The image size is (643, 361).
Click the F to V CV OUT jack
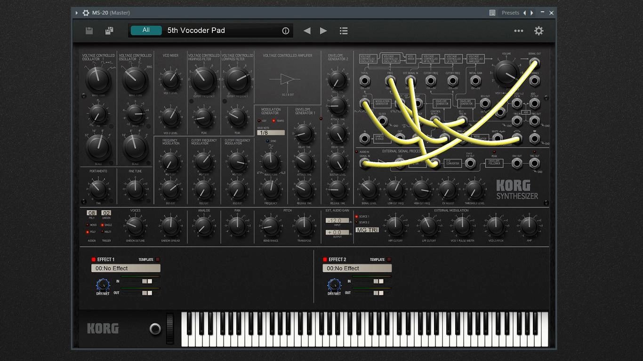tap(470, 163)
